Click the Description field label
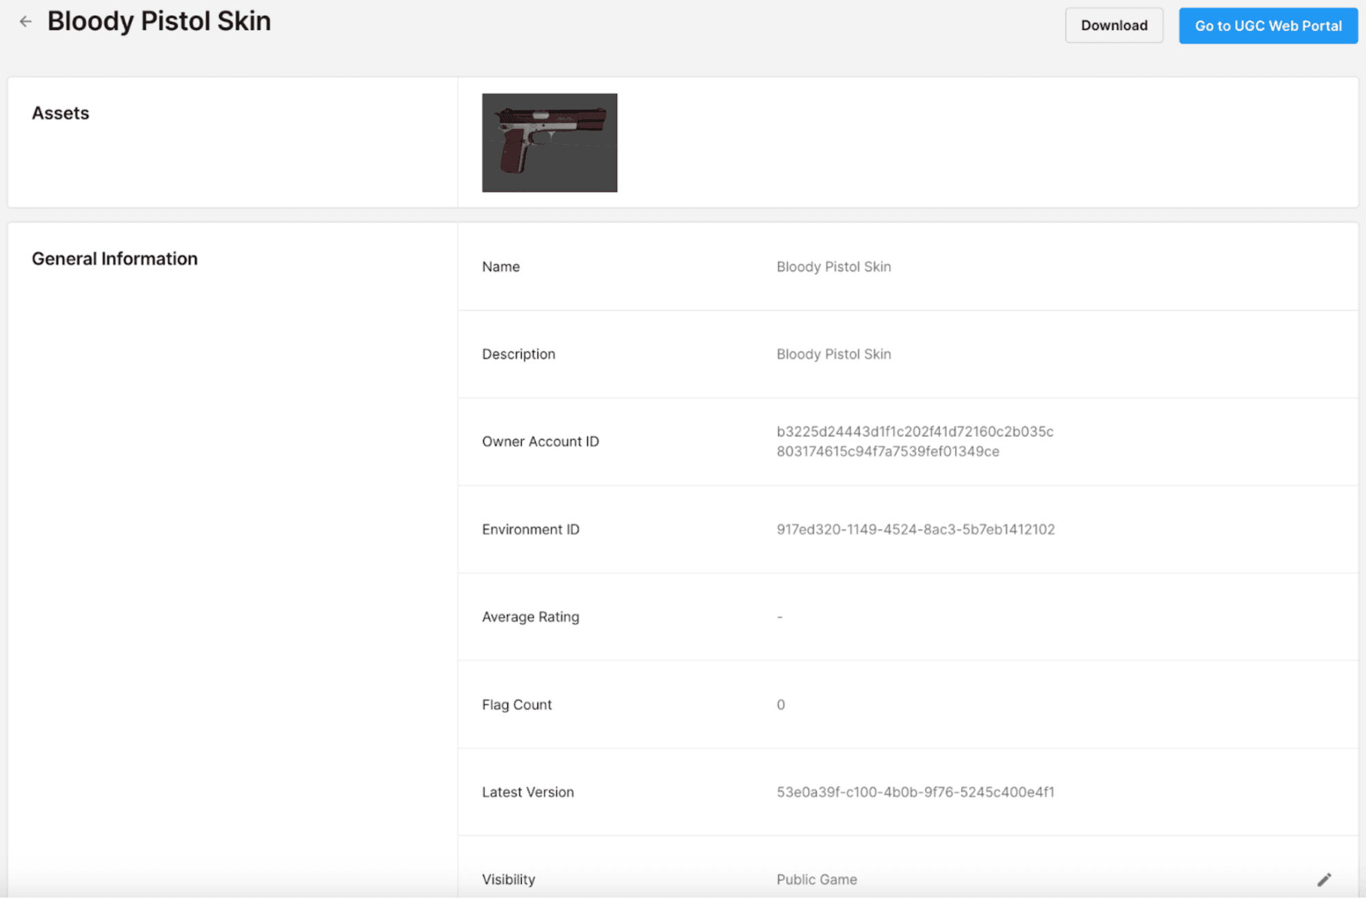This screenshot has height=899, width=1366. pos(518,354)
